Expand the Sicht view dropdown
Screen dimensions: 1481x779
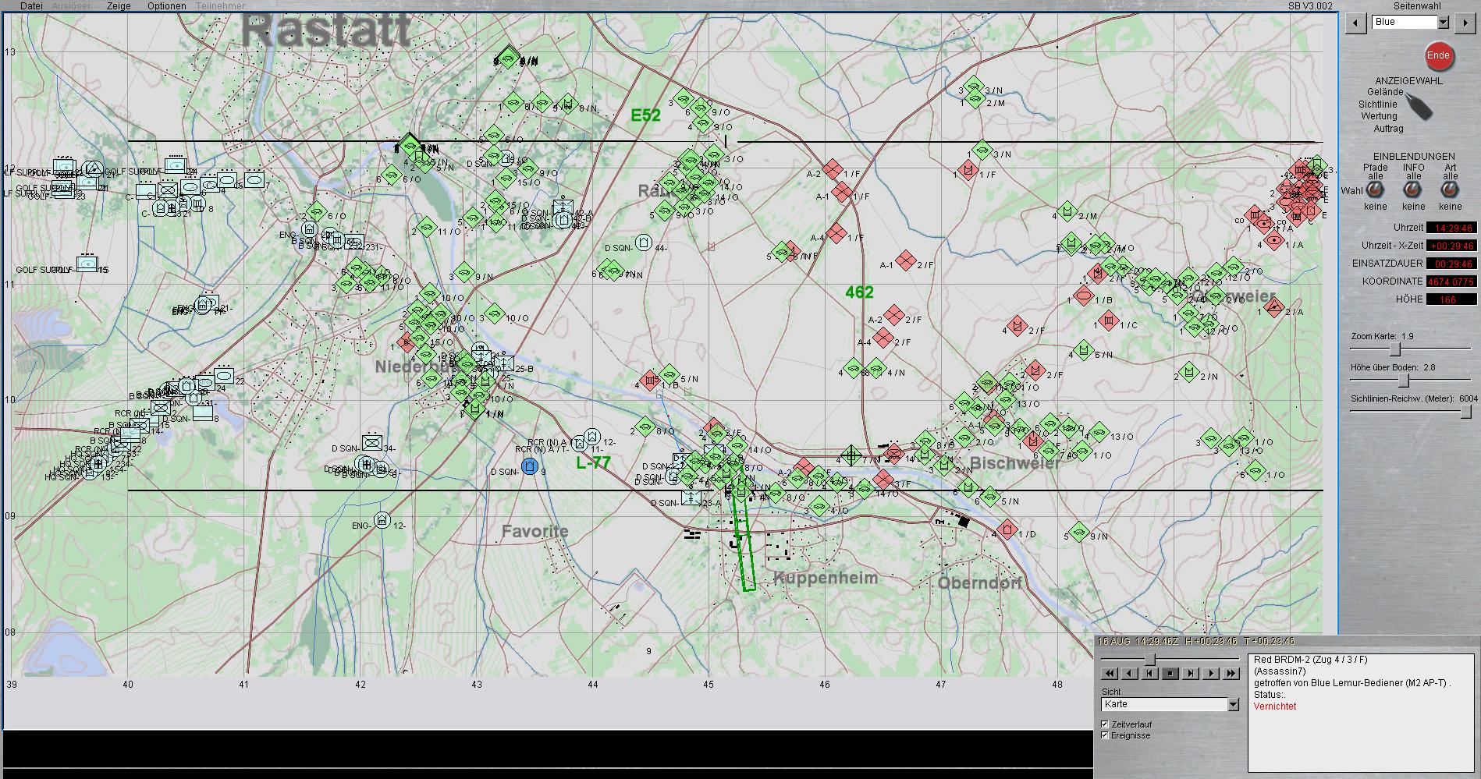click(1233, 704)
